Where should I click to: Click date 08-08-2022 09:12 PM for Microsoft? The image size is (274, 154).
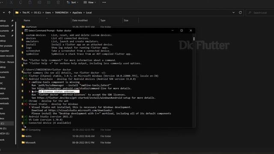pyautogui.click(x=83, y=142)
